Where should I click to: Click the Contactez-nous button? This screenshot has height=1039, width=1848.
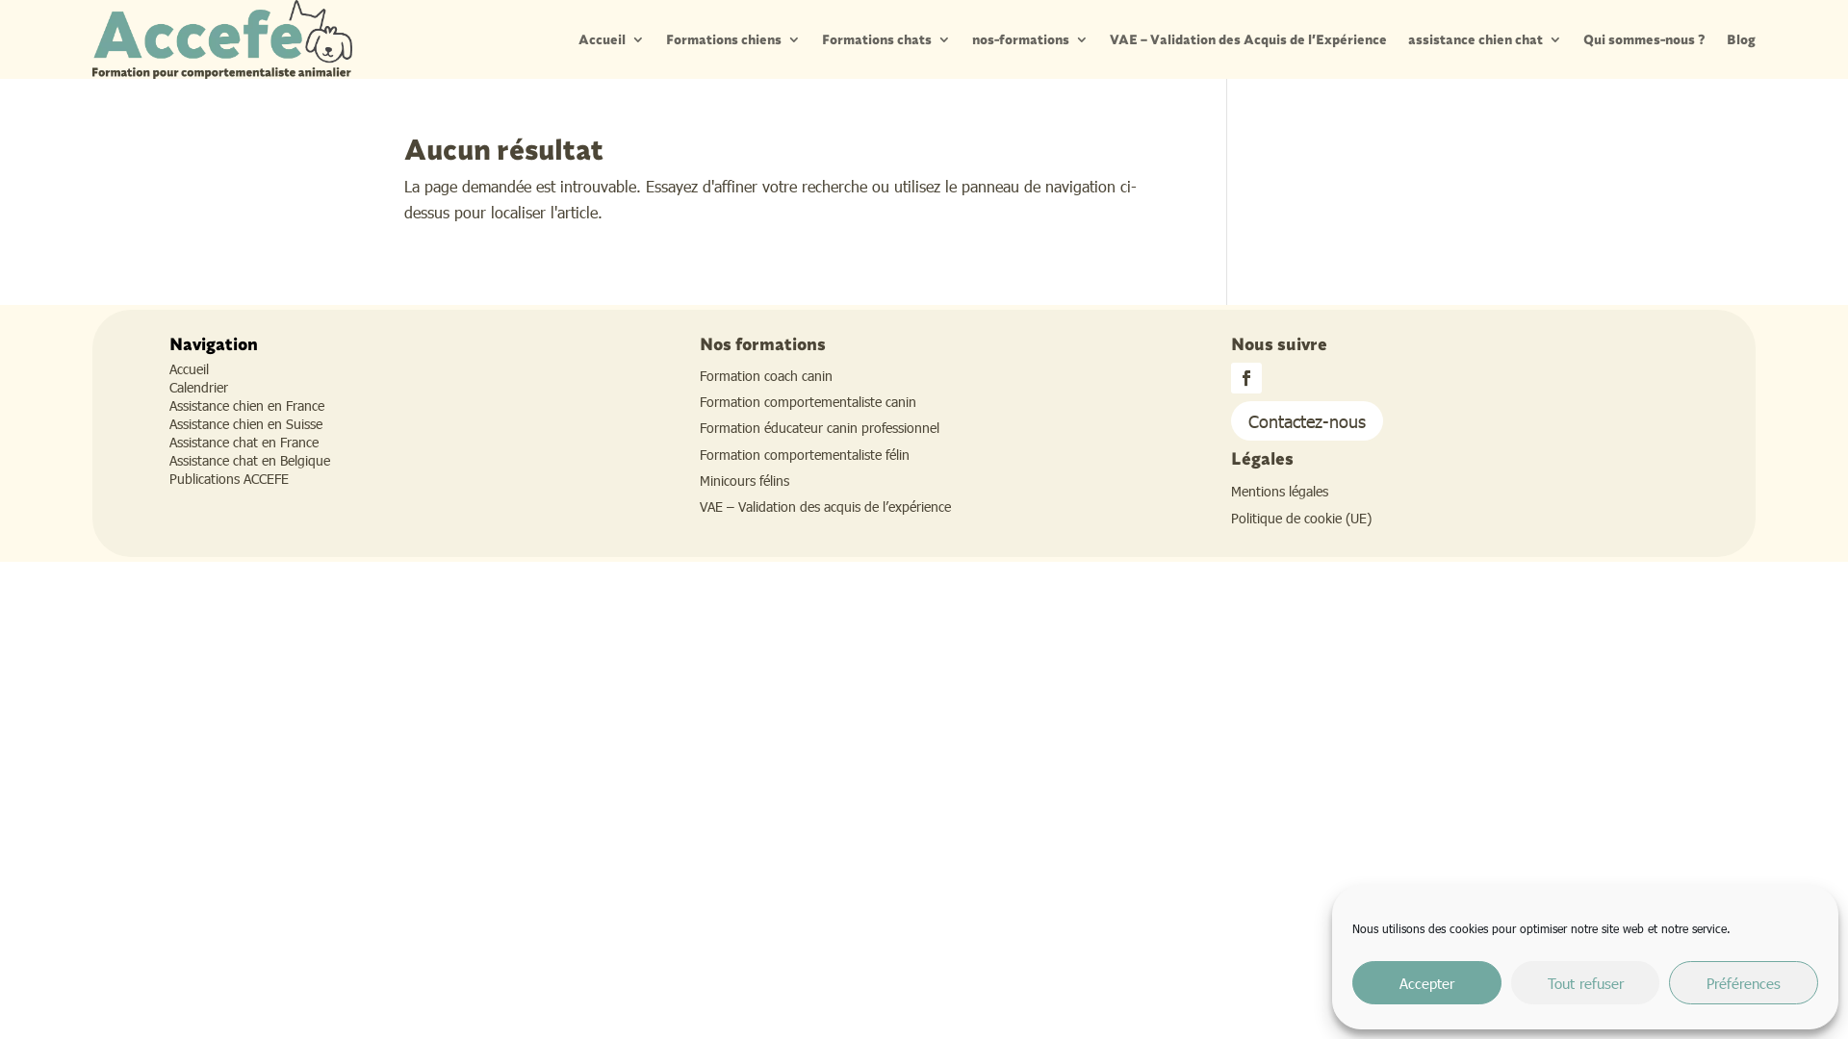(1306, 421)
